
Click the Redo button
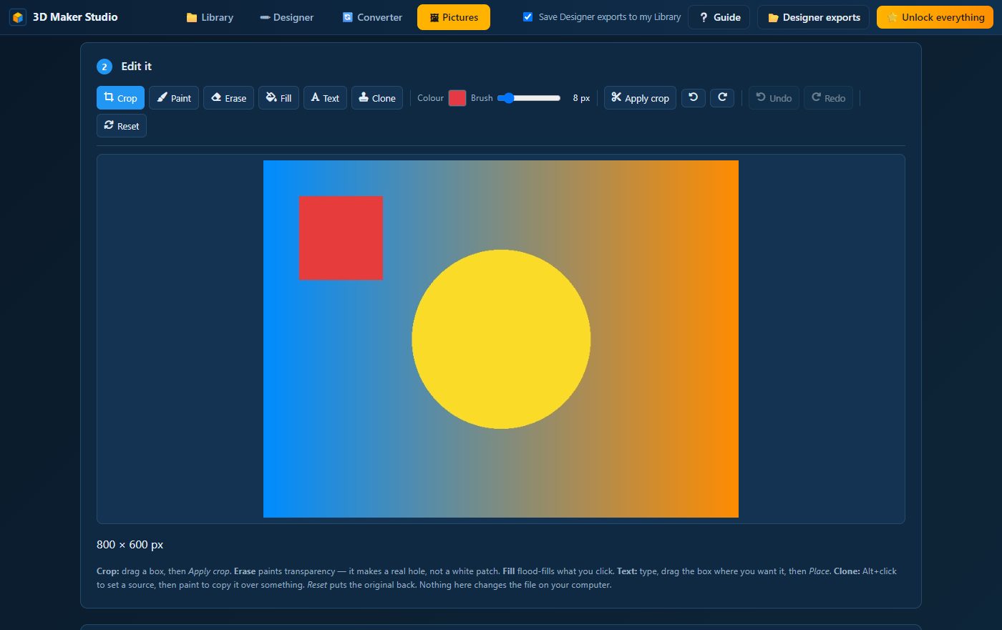point(828,98)
